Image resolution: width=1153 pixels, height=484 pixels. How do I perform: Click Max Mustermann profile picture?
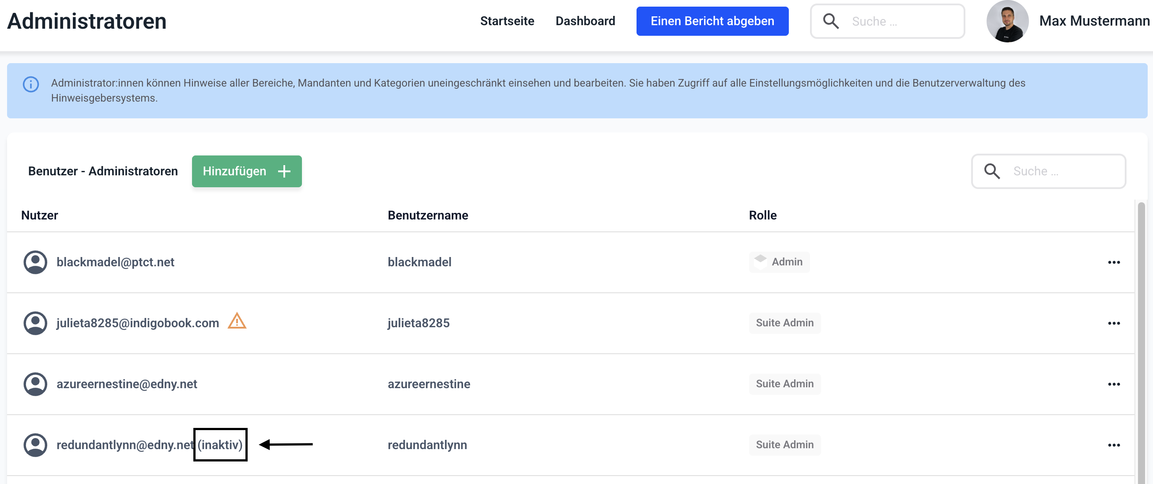[1006, 22]
